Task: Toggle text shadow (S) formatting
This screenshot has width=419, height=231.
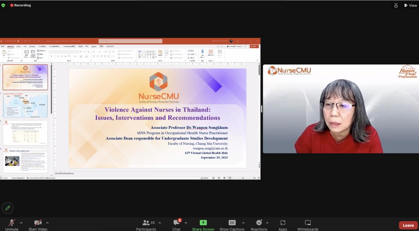Action: (x=61, y=56)
